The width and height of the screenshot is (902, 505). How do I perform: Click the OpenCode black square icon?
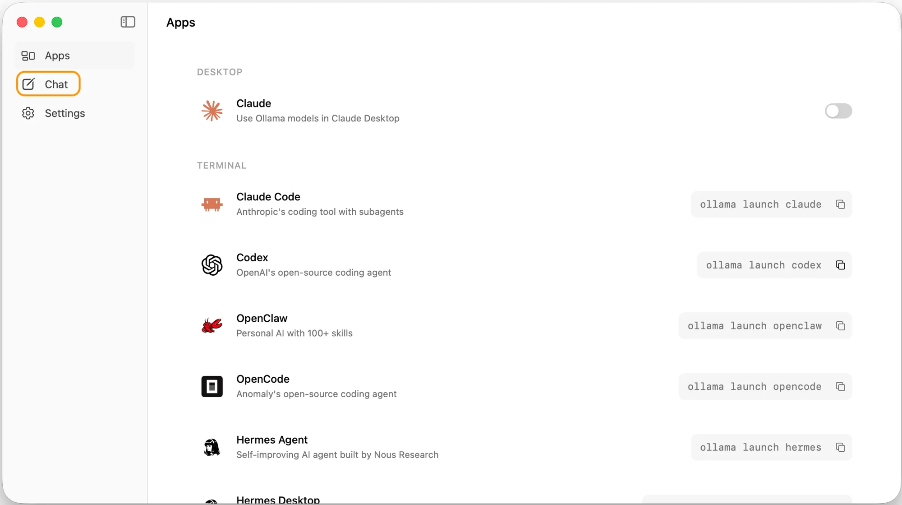coord(212,386)
